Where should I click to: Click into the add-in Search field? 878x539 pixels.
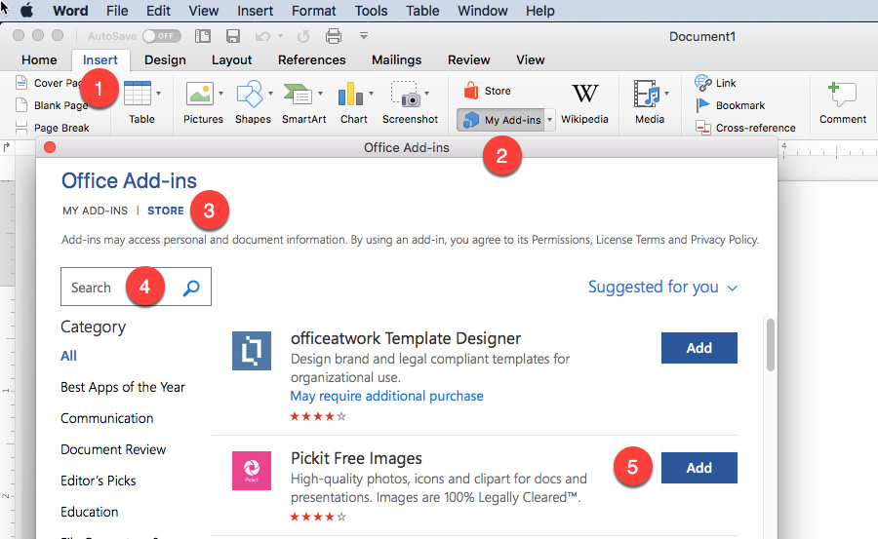click(x=136, y=287)
